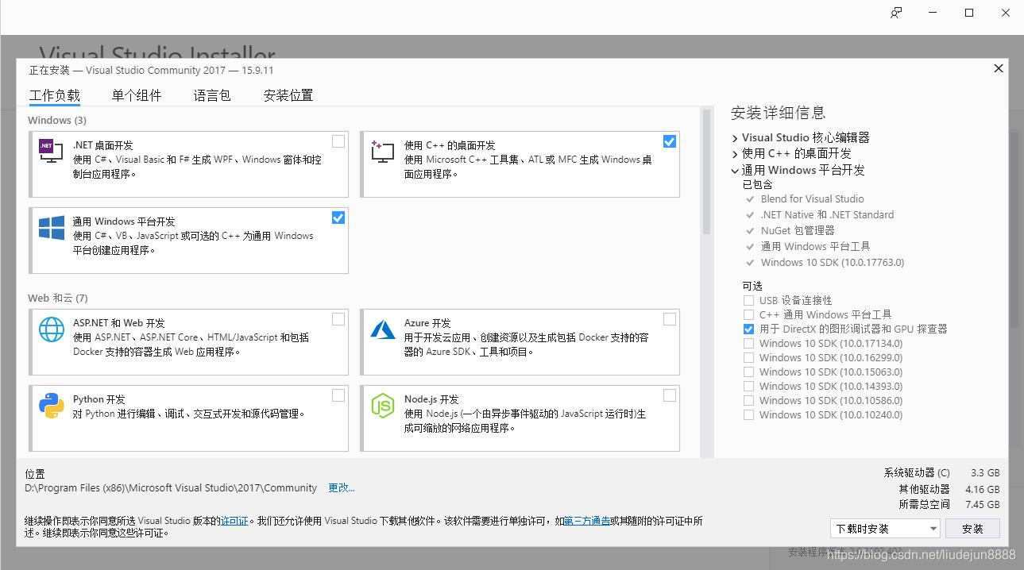
Task: Close the Visual Studio Installer outer window
Action: click(1006, 13)
